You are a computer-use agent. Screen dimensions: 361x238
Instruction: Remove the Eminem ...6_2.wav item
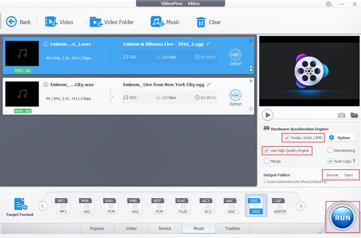[251, 40]
